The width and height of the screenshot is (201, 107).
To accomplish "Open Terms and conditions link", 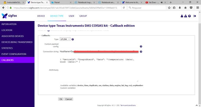I will (128, 105).
